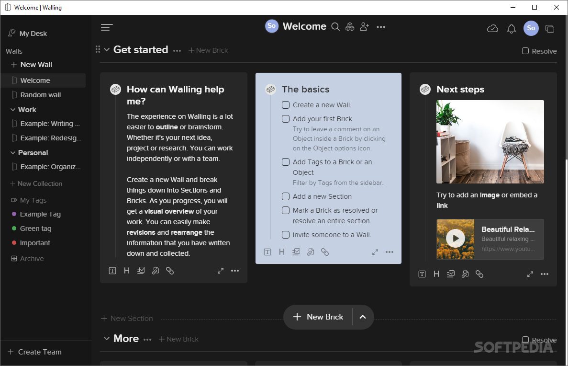Add link in How can Walling brick
This screenshot has height=366, width=568.
coord(169,271)
